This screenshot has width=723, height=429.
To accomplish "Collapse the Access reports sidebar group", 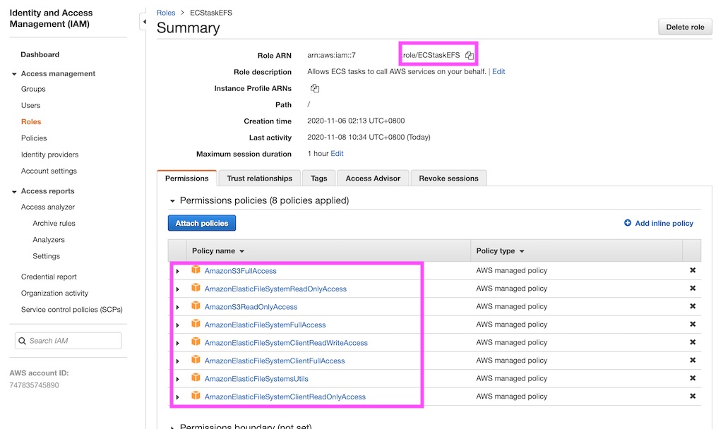I will [x=14, y=191].
